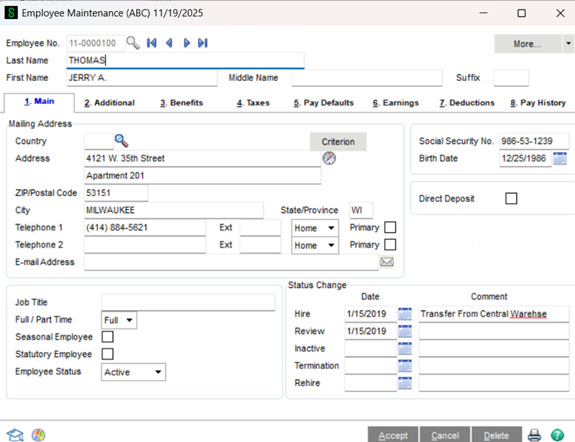575x442 pixels.
Task: Open the green Help question icon
Action: 557,435
